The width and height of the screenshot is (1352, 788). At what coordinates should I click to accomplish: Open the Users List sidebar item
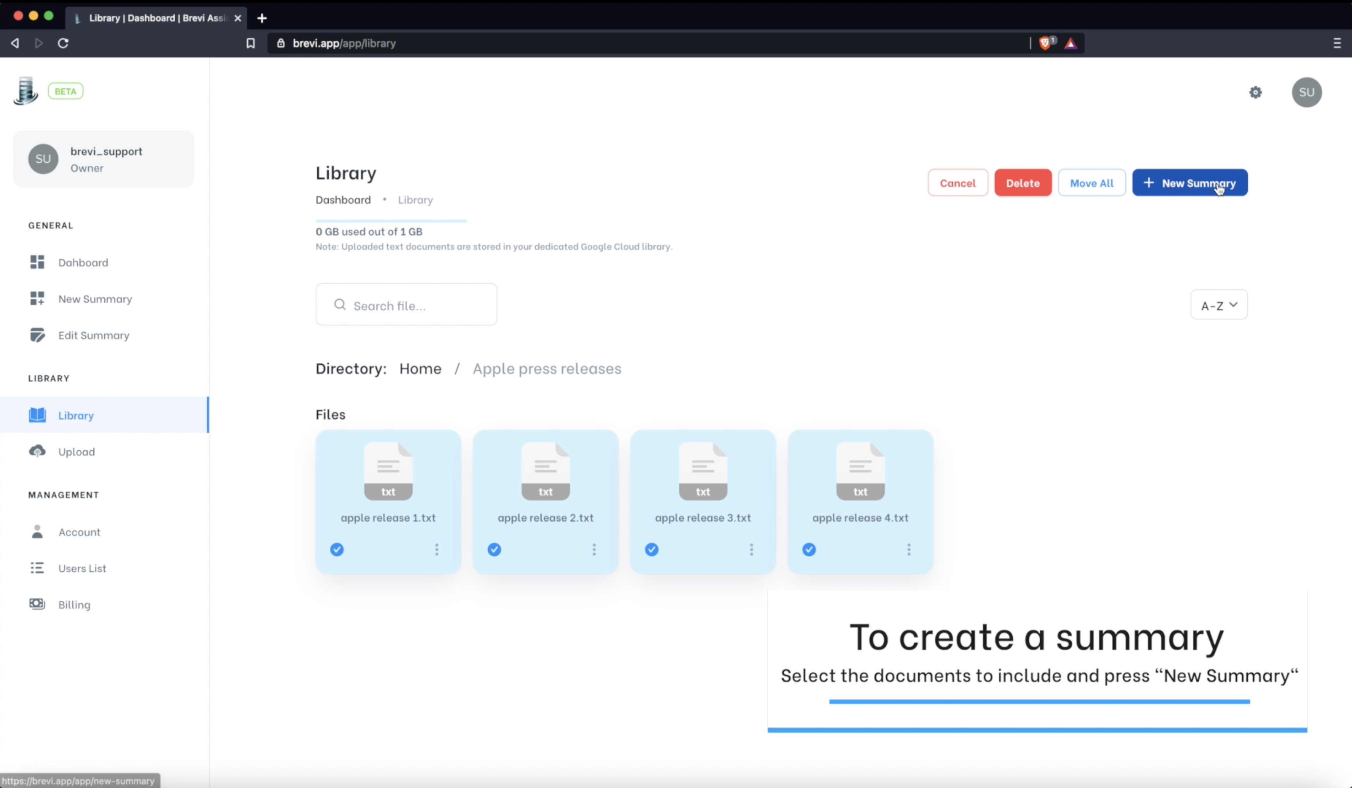[82, 568]
